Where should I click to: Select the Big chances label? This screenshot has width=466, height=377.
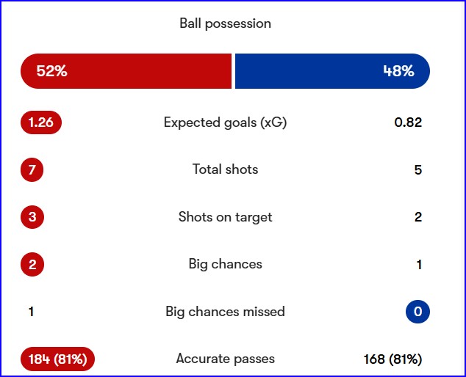pyautogui.click(x=225, y=264)
